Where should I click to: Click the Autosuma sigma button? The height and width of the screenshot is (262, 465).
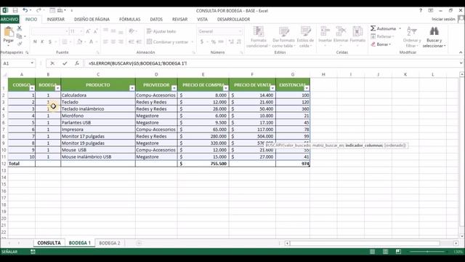[383, 28]
